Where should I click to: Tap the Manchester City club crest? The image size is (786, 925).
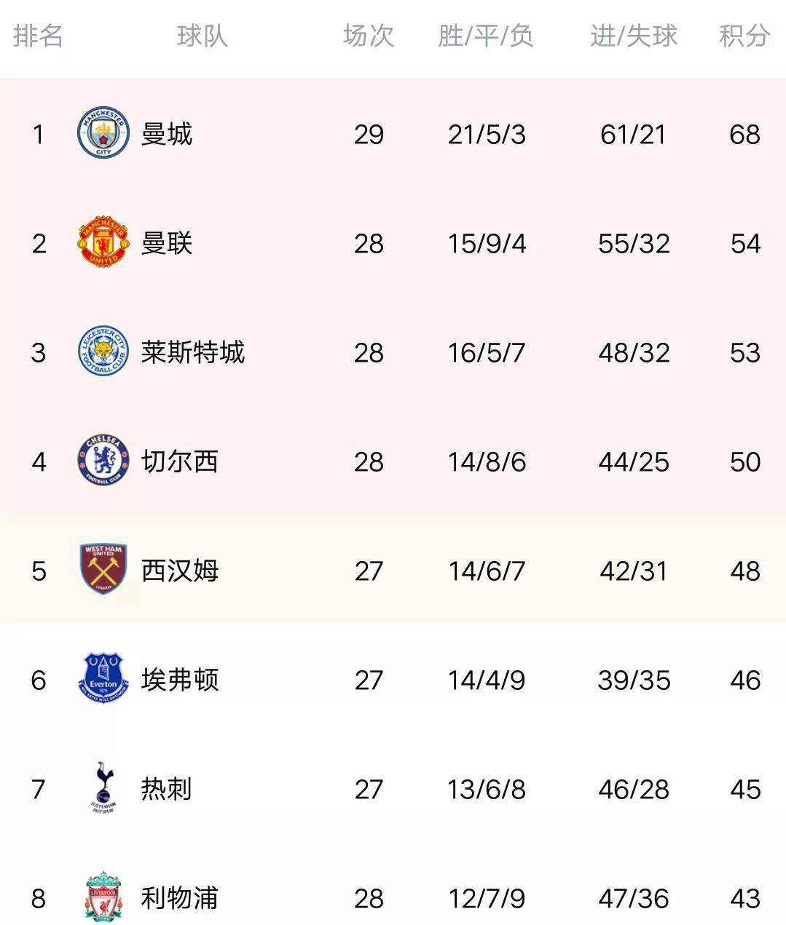[x=103, y=133]
